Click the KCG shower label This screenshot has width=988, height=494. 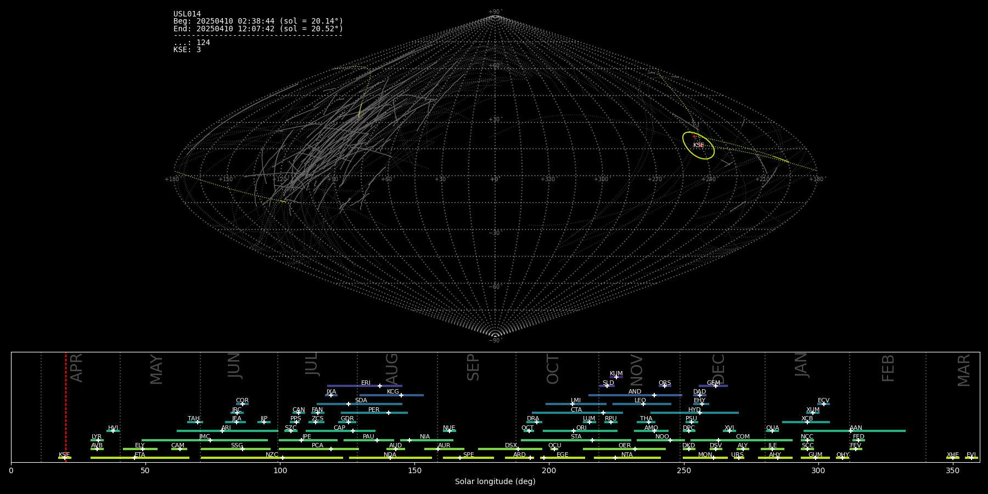pos(393,392)
